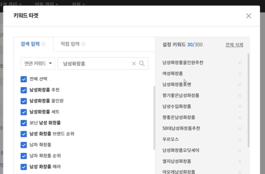Image resolution: width=265 pixels, height=174 pixels.
Task: Open help icon next to 직접 입력
Action: (83, 44)
